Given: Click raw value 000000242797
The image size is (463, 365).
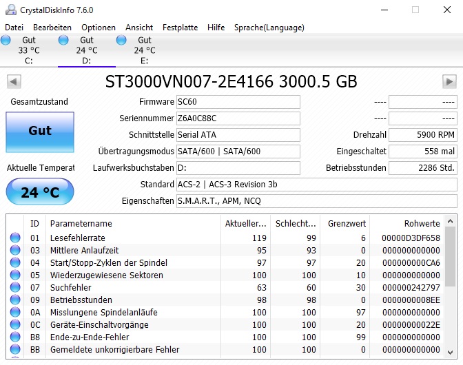Looking at the screenshot, I should pos(411,287).
